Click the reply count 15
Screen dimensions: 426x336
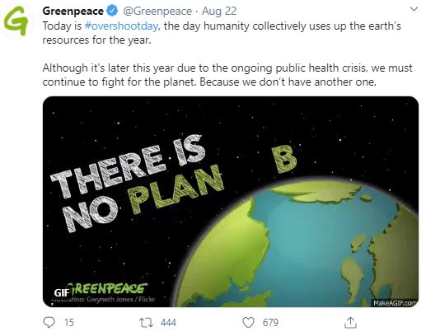pos(69,323)
